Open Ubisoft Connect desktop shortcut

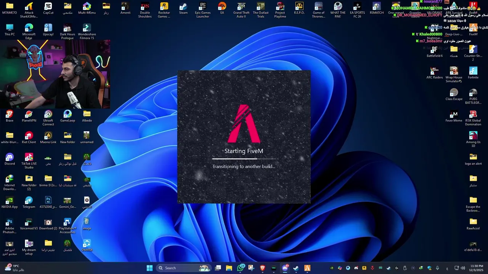[x=48, y=118]
